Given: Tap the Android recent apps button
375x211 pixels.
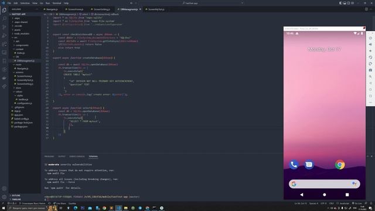Looking at the screenshot, I should click(x=347, y=195).
